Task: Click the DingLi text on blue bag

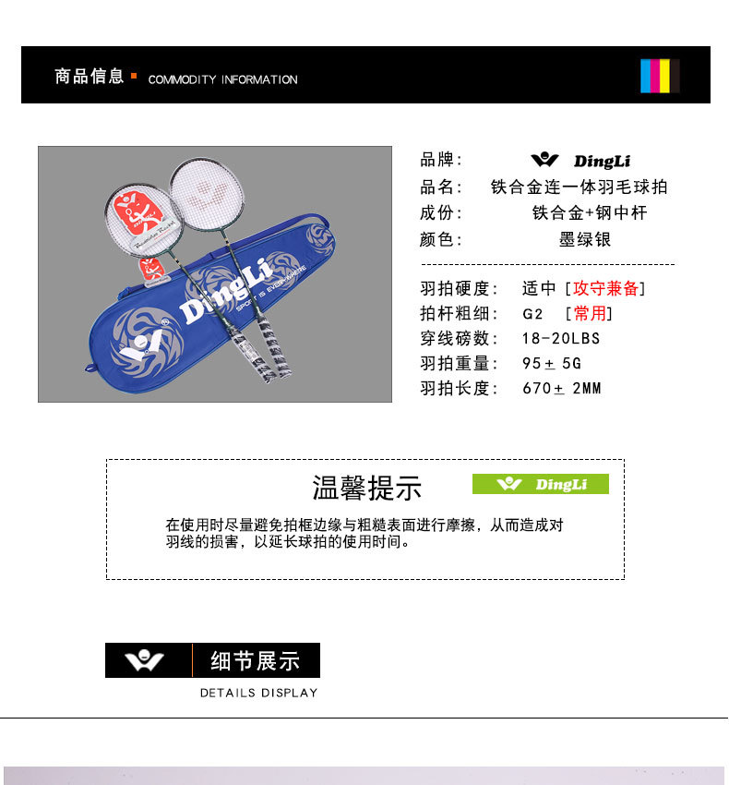Action: [x=227, y=293]
